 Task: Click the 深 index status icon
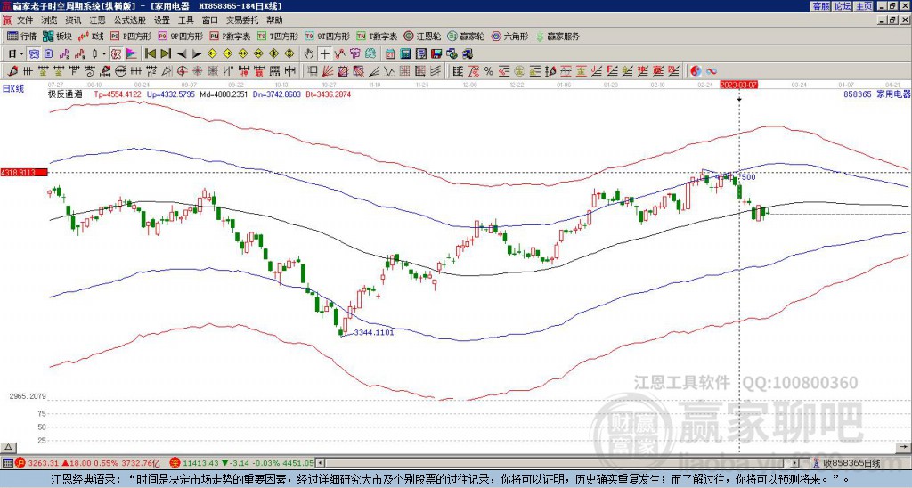click(175, 463)
